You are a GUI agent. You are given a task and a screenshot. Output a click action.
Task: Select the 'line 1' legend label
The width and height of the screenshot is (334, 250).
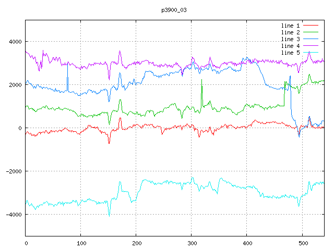[x=290, y=26]
